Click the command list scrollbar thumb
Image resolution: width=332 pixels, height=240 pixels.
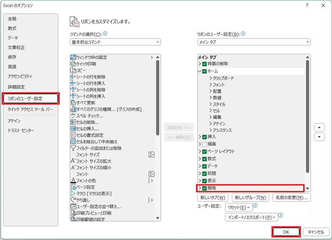pyautogui.click(x=157, y=98)
